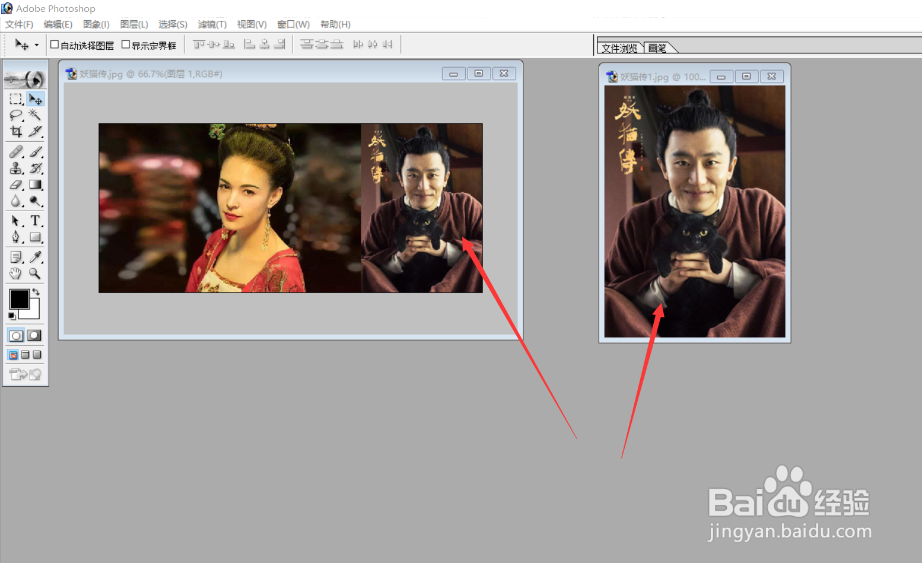Open the 文件(F) menu
Image resolution: width=922 pixels, height=563 pixels.
tap(19, 24)
